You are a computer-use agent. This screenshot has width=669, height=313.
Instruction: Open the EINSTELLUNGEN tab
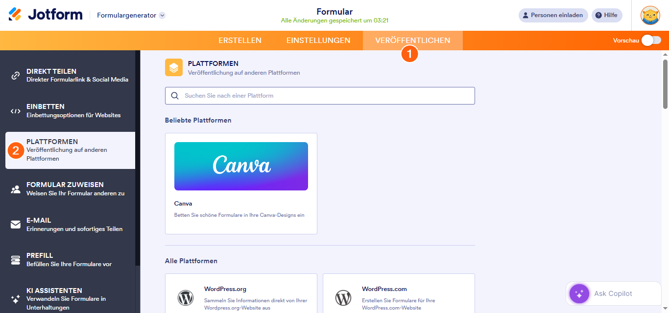(318, 41)
